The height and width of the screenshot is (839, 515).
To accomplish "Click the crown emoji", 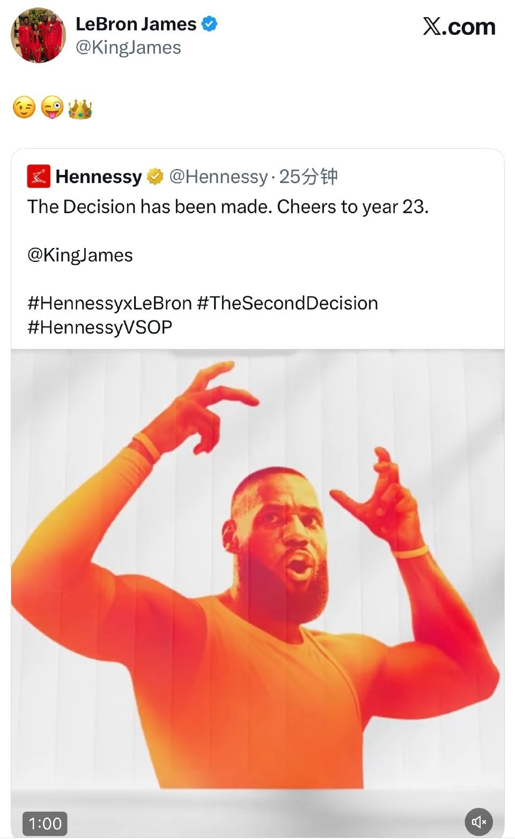I will (80, 108).
